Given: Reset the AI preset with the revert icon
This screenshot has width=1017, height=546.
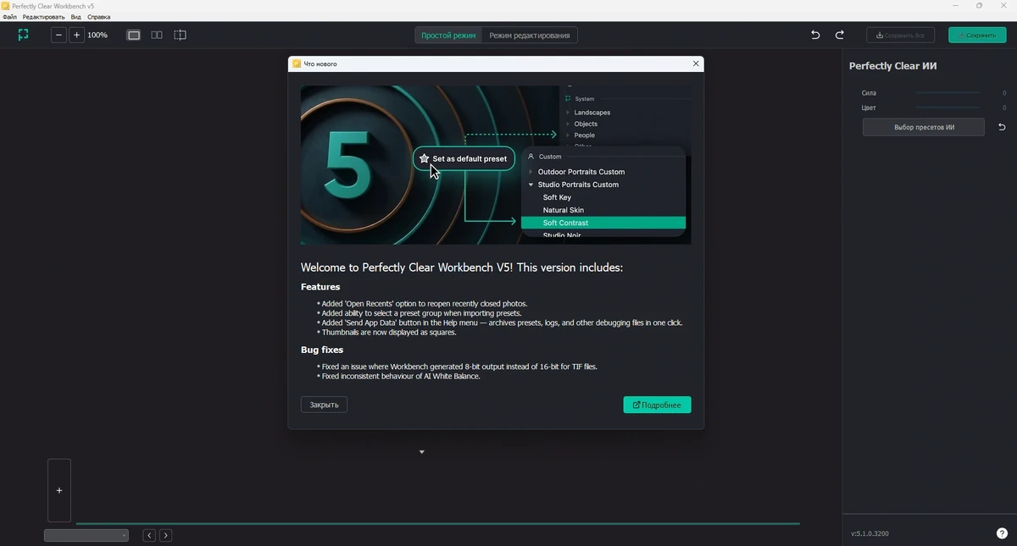Looking at the screenshot, I should coord(1002,127).
